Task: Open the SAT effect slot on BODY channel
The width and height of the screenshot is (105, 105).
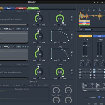Action: (x=99, y=70)
